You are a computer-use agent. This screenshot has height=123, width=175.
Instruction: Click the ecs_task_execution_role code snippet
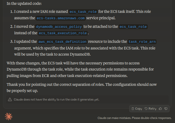pyautogui.click(x=63, y=33)
